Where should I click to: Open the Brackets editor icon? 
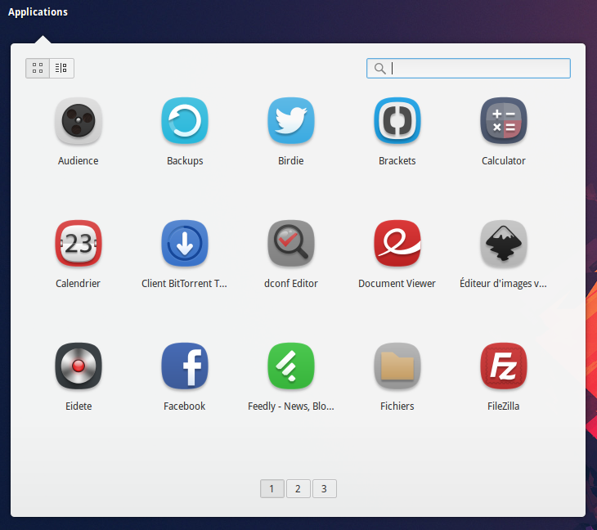[397, 121]
